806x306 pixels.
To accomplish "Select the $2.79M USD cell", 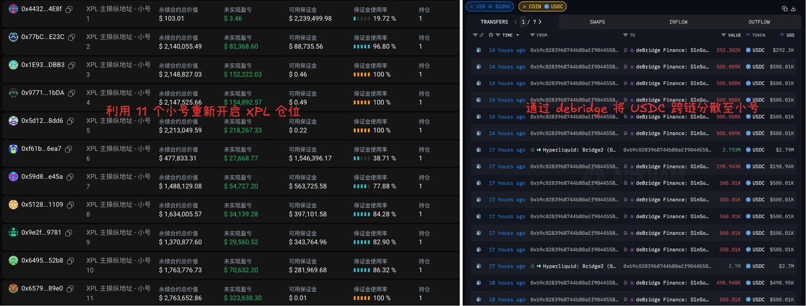I will 784,150.
